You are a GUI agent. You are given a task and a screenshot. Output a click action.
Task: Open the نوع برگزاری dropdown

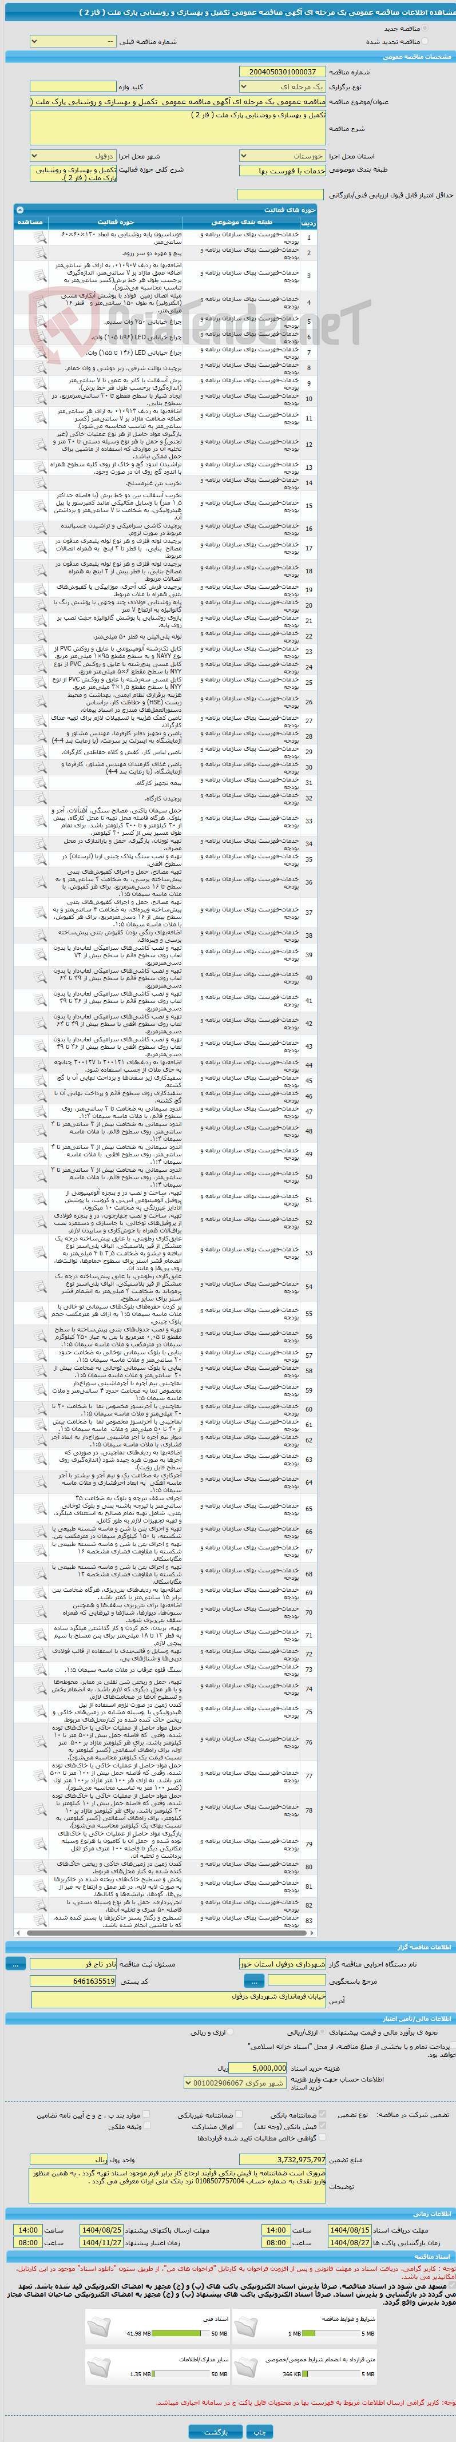click(x=283, y=86)
